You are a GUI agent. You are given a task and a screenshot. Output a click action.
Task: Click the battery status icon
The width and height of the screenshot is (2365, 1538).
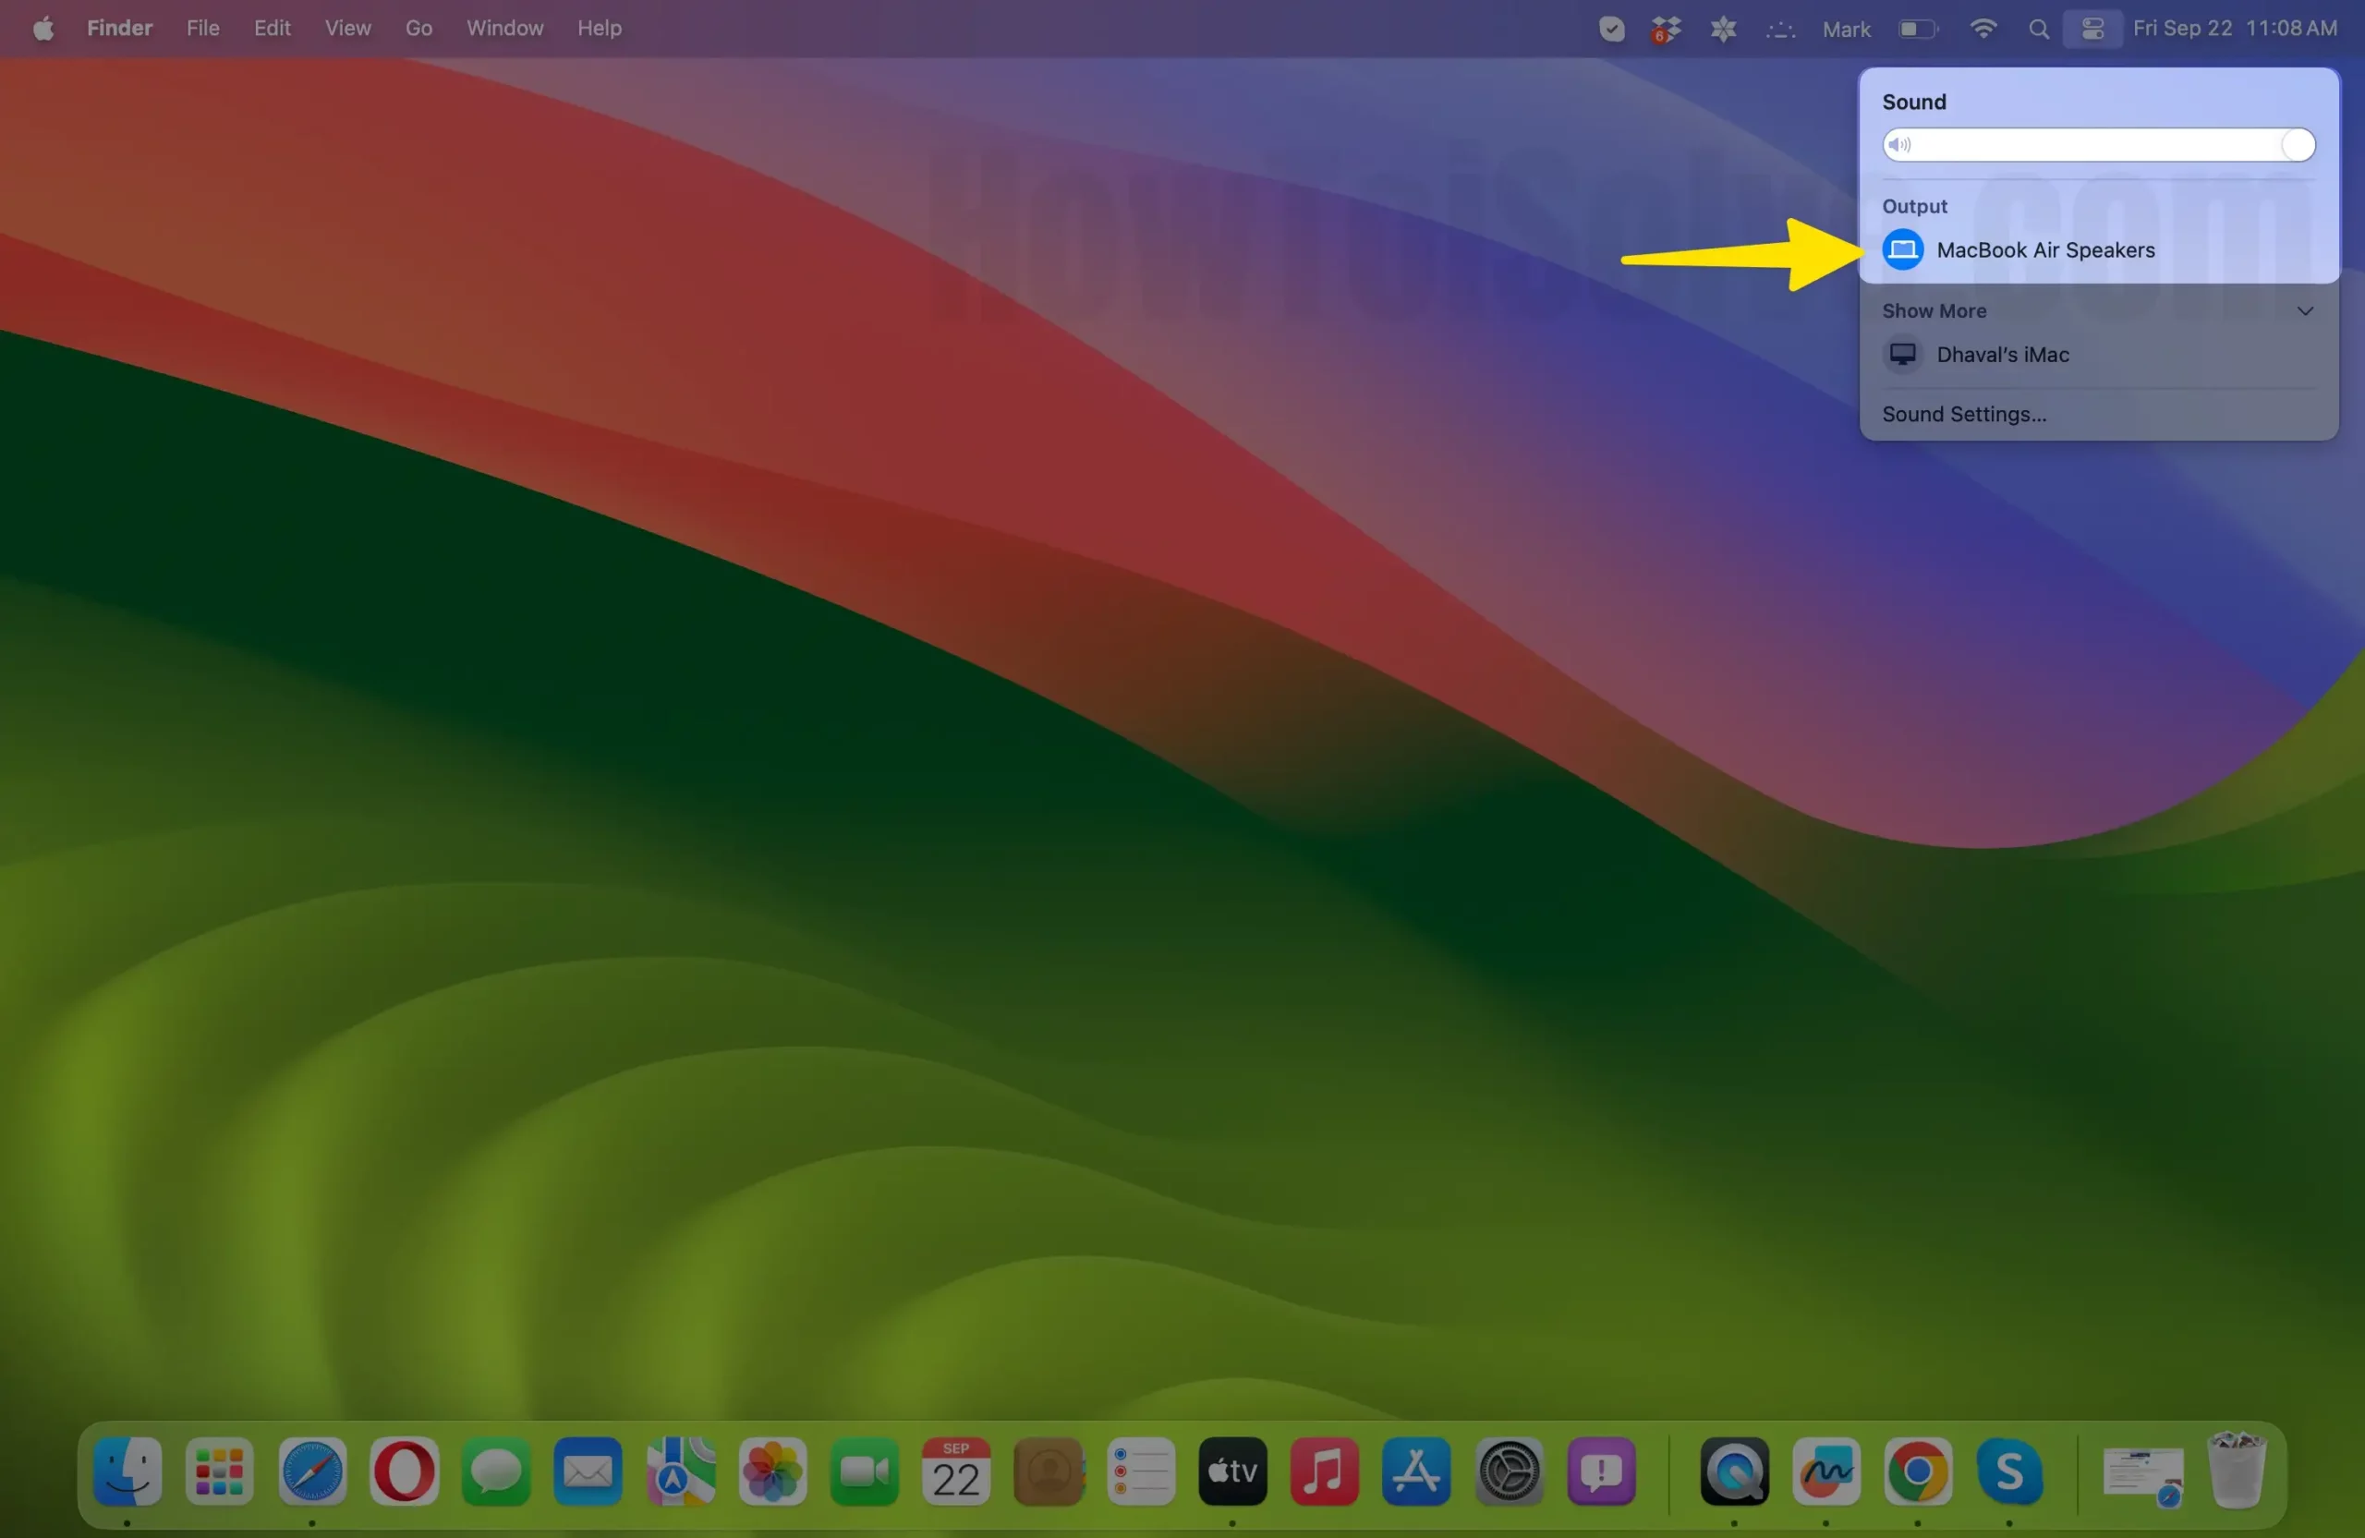click(1918, 29)
